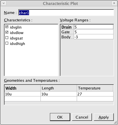
Task: Edit the Drain voltage value
Action: pyautogui.click(x=94, y=27)
